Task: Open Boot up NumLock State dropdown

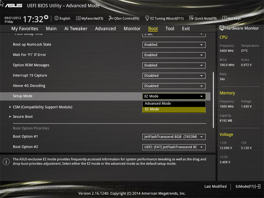Action: click(174, 45)
